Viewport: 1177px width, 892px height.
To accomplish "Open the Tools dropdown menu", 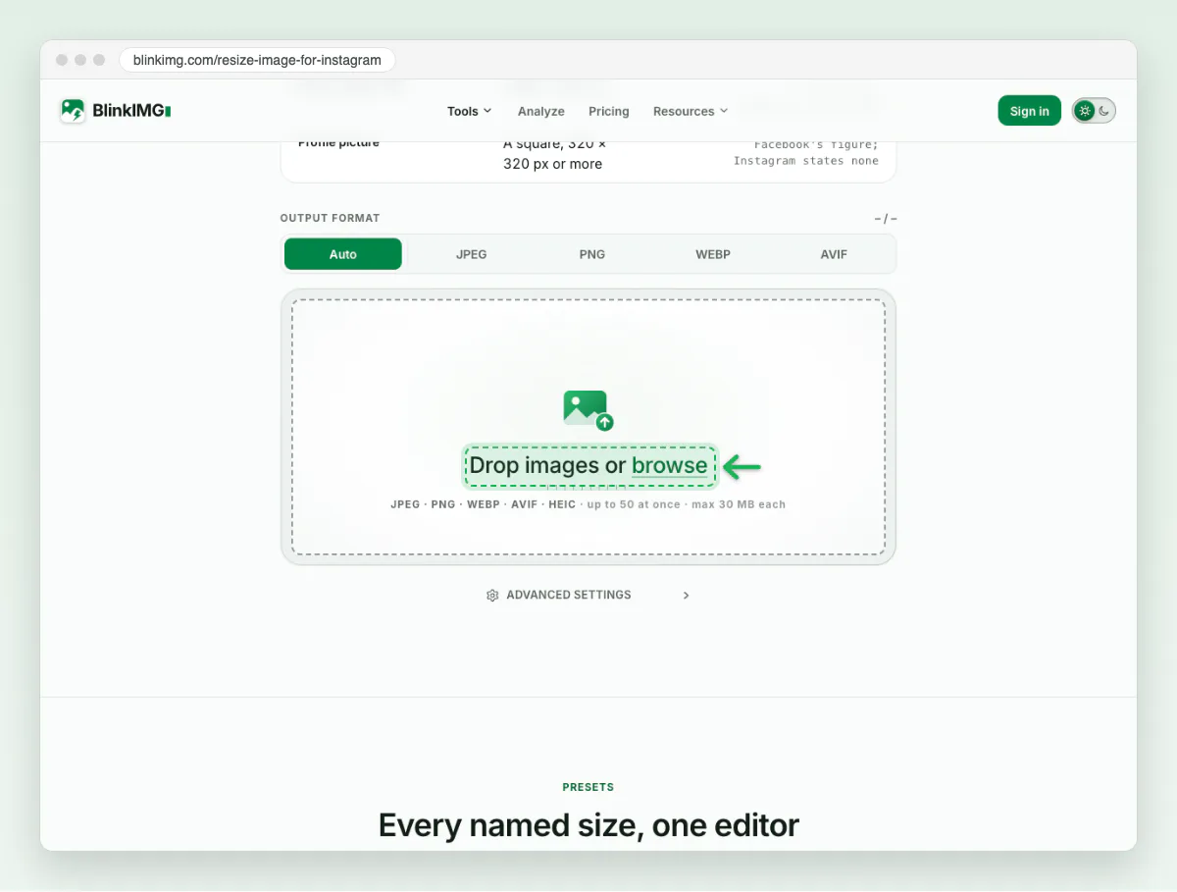I will click(x=470, y=111).
